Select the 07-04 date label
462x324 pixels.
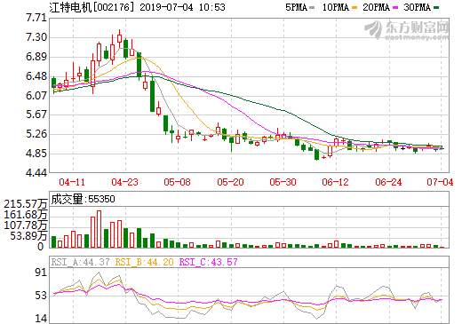pyautogui.click(x=440, y=182)
